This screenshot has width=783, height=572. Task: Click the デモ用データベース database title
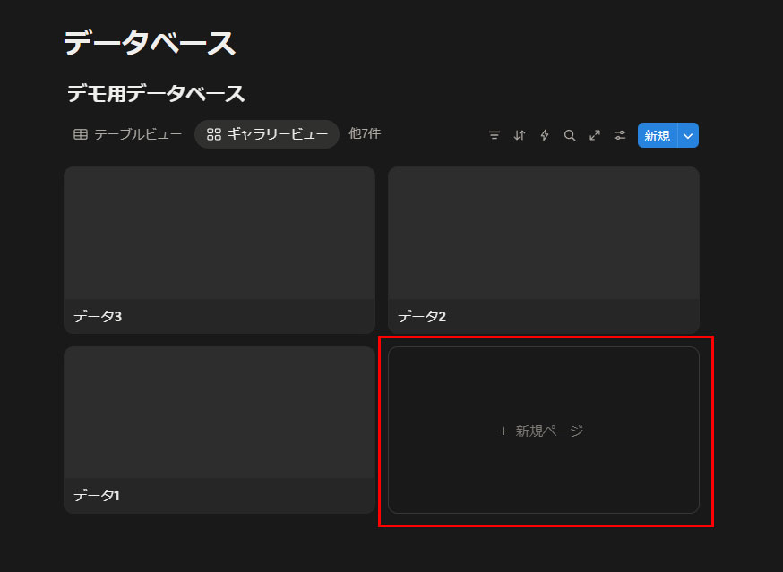click(156, 94)
